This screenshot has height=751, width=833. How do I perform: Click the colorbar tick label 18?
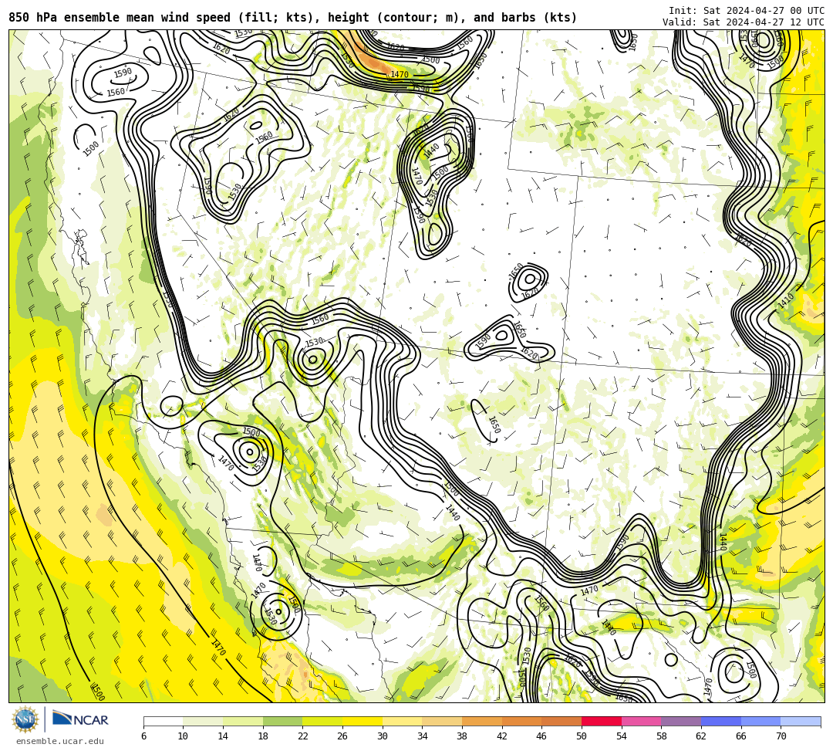click(x=263, y=736)
